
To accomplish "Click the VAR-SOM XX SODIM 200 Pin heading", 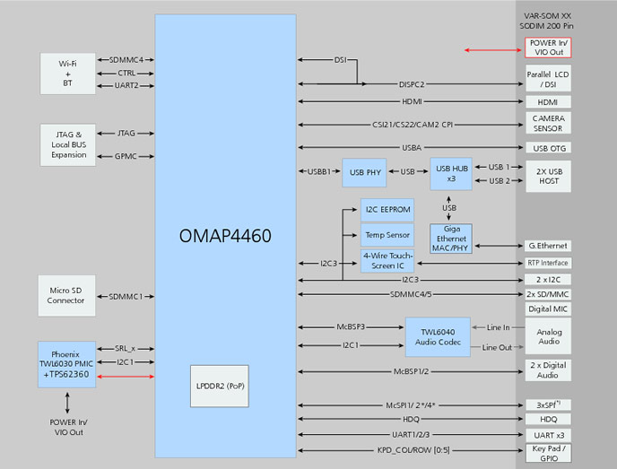I will [x=546, y=21].
